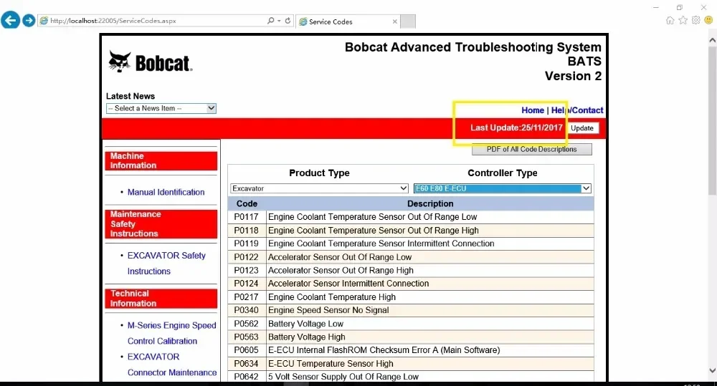The height and width of the screenshot is (386, 717).
Task: Open browser Tools gear icon
Action: (x=695, y=20)
